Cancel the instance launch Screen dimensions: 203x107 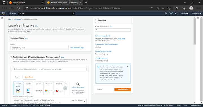100,89
